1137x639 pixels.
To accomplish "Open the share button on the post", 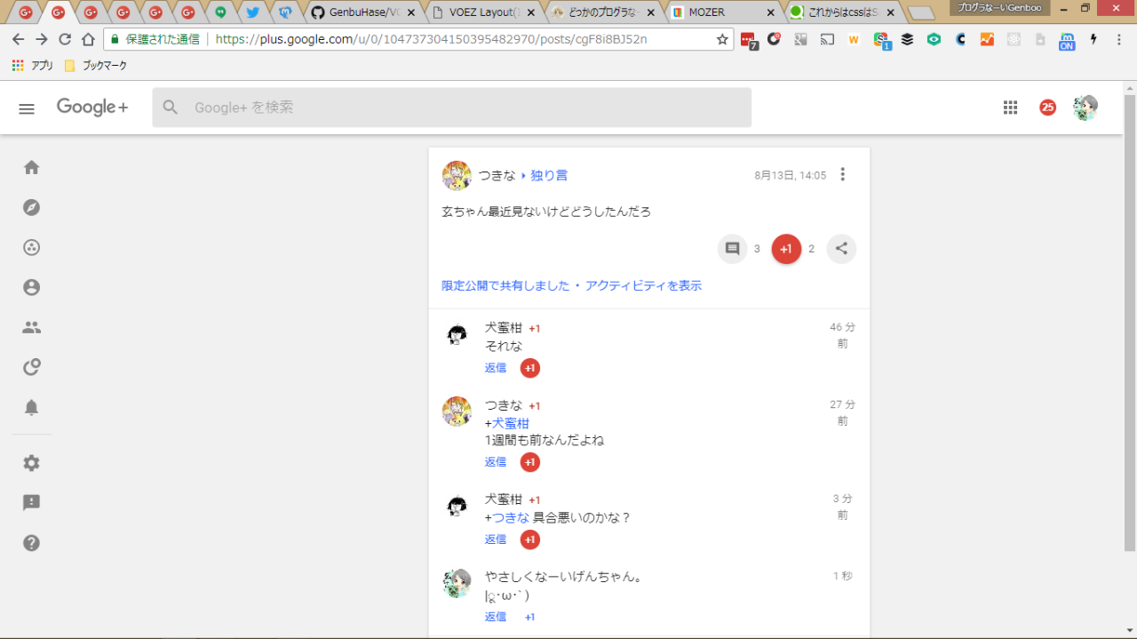I will 841,249.
